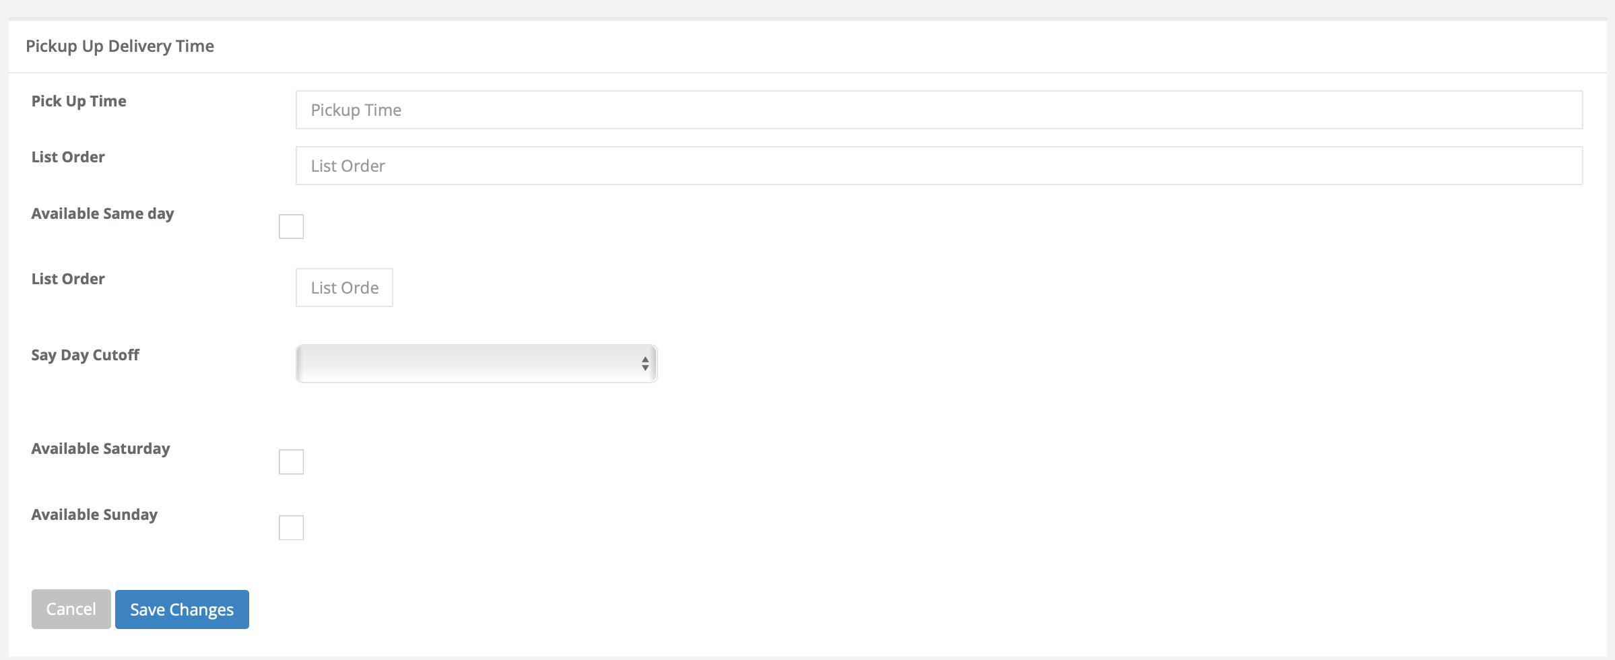Screen dimensions: 1615x660
Task: Click the empty area of the Say Day Cutoff select
Action: pos(468,364)
